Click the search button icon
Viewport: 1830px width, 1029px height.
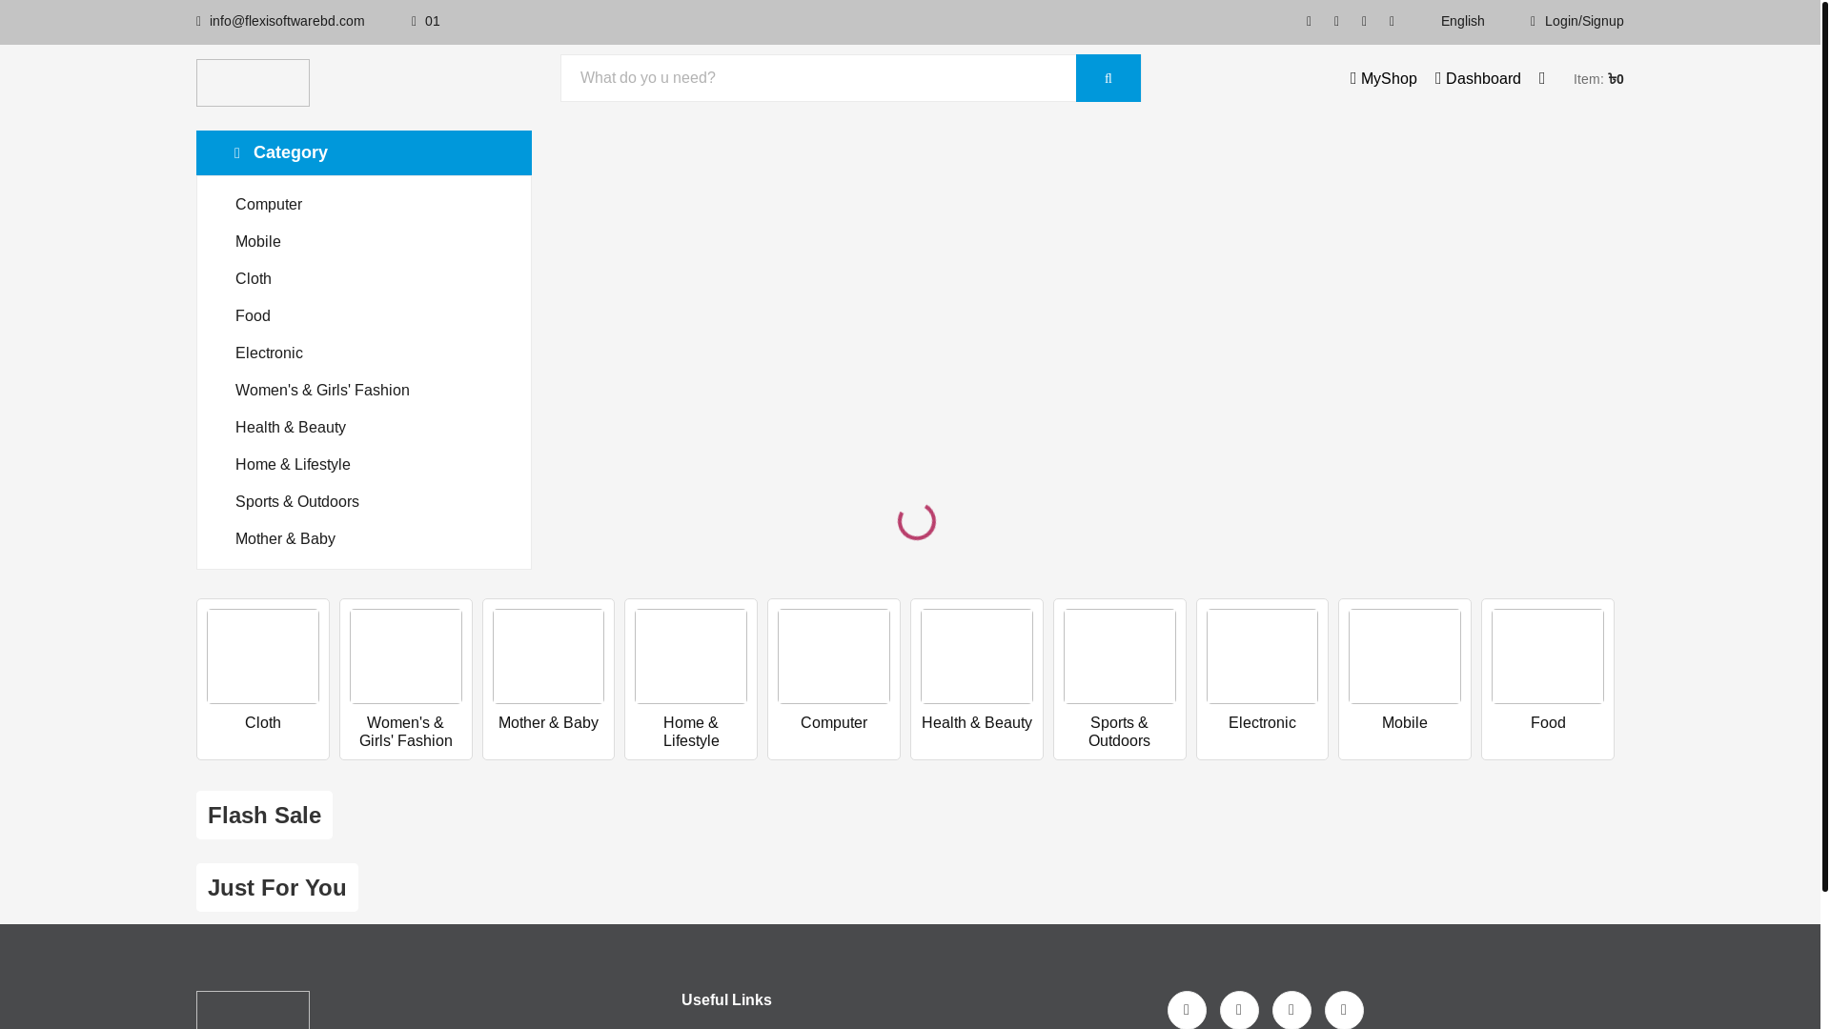(1108, 78)
